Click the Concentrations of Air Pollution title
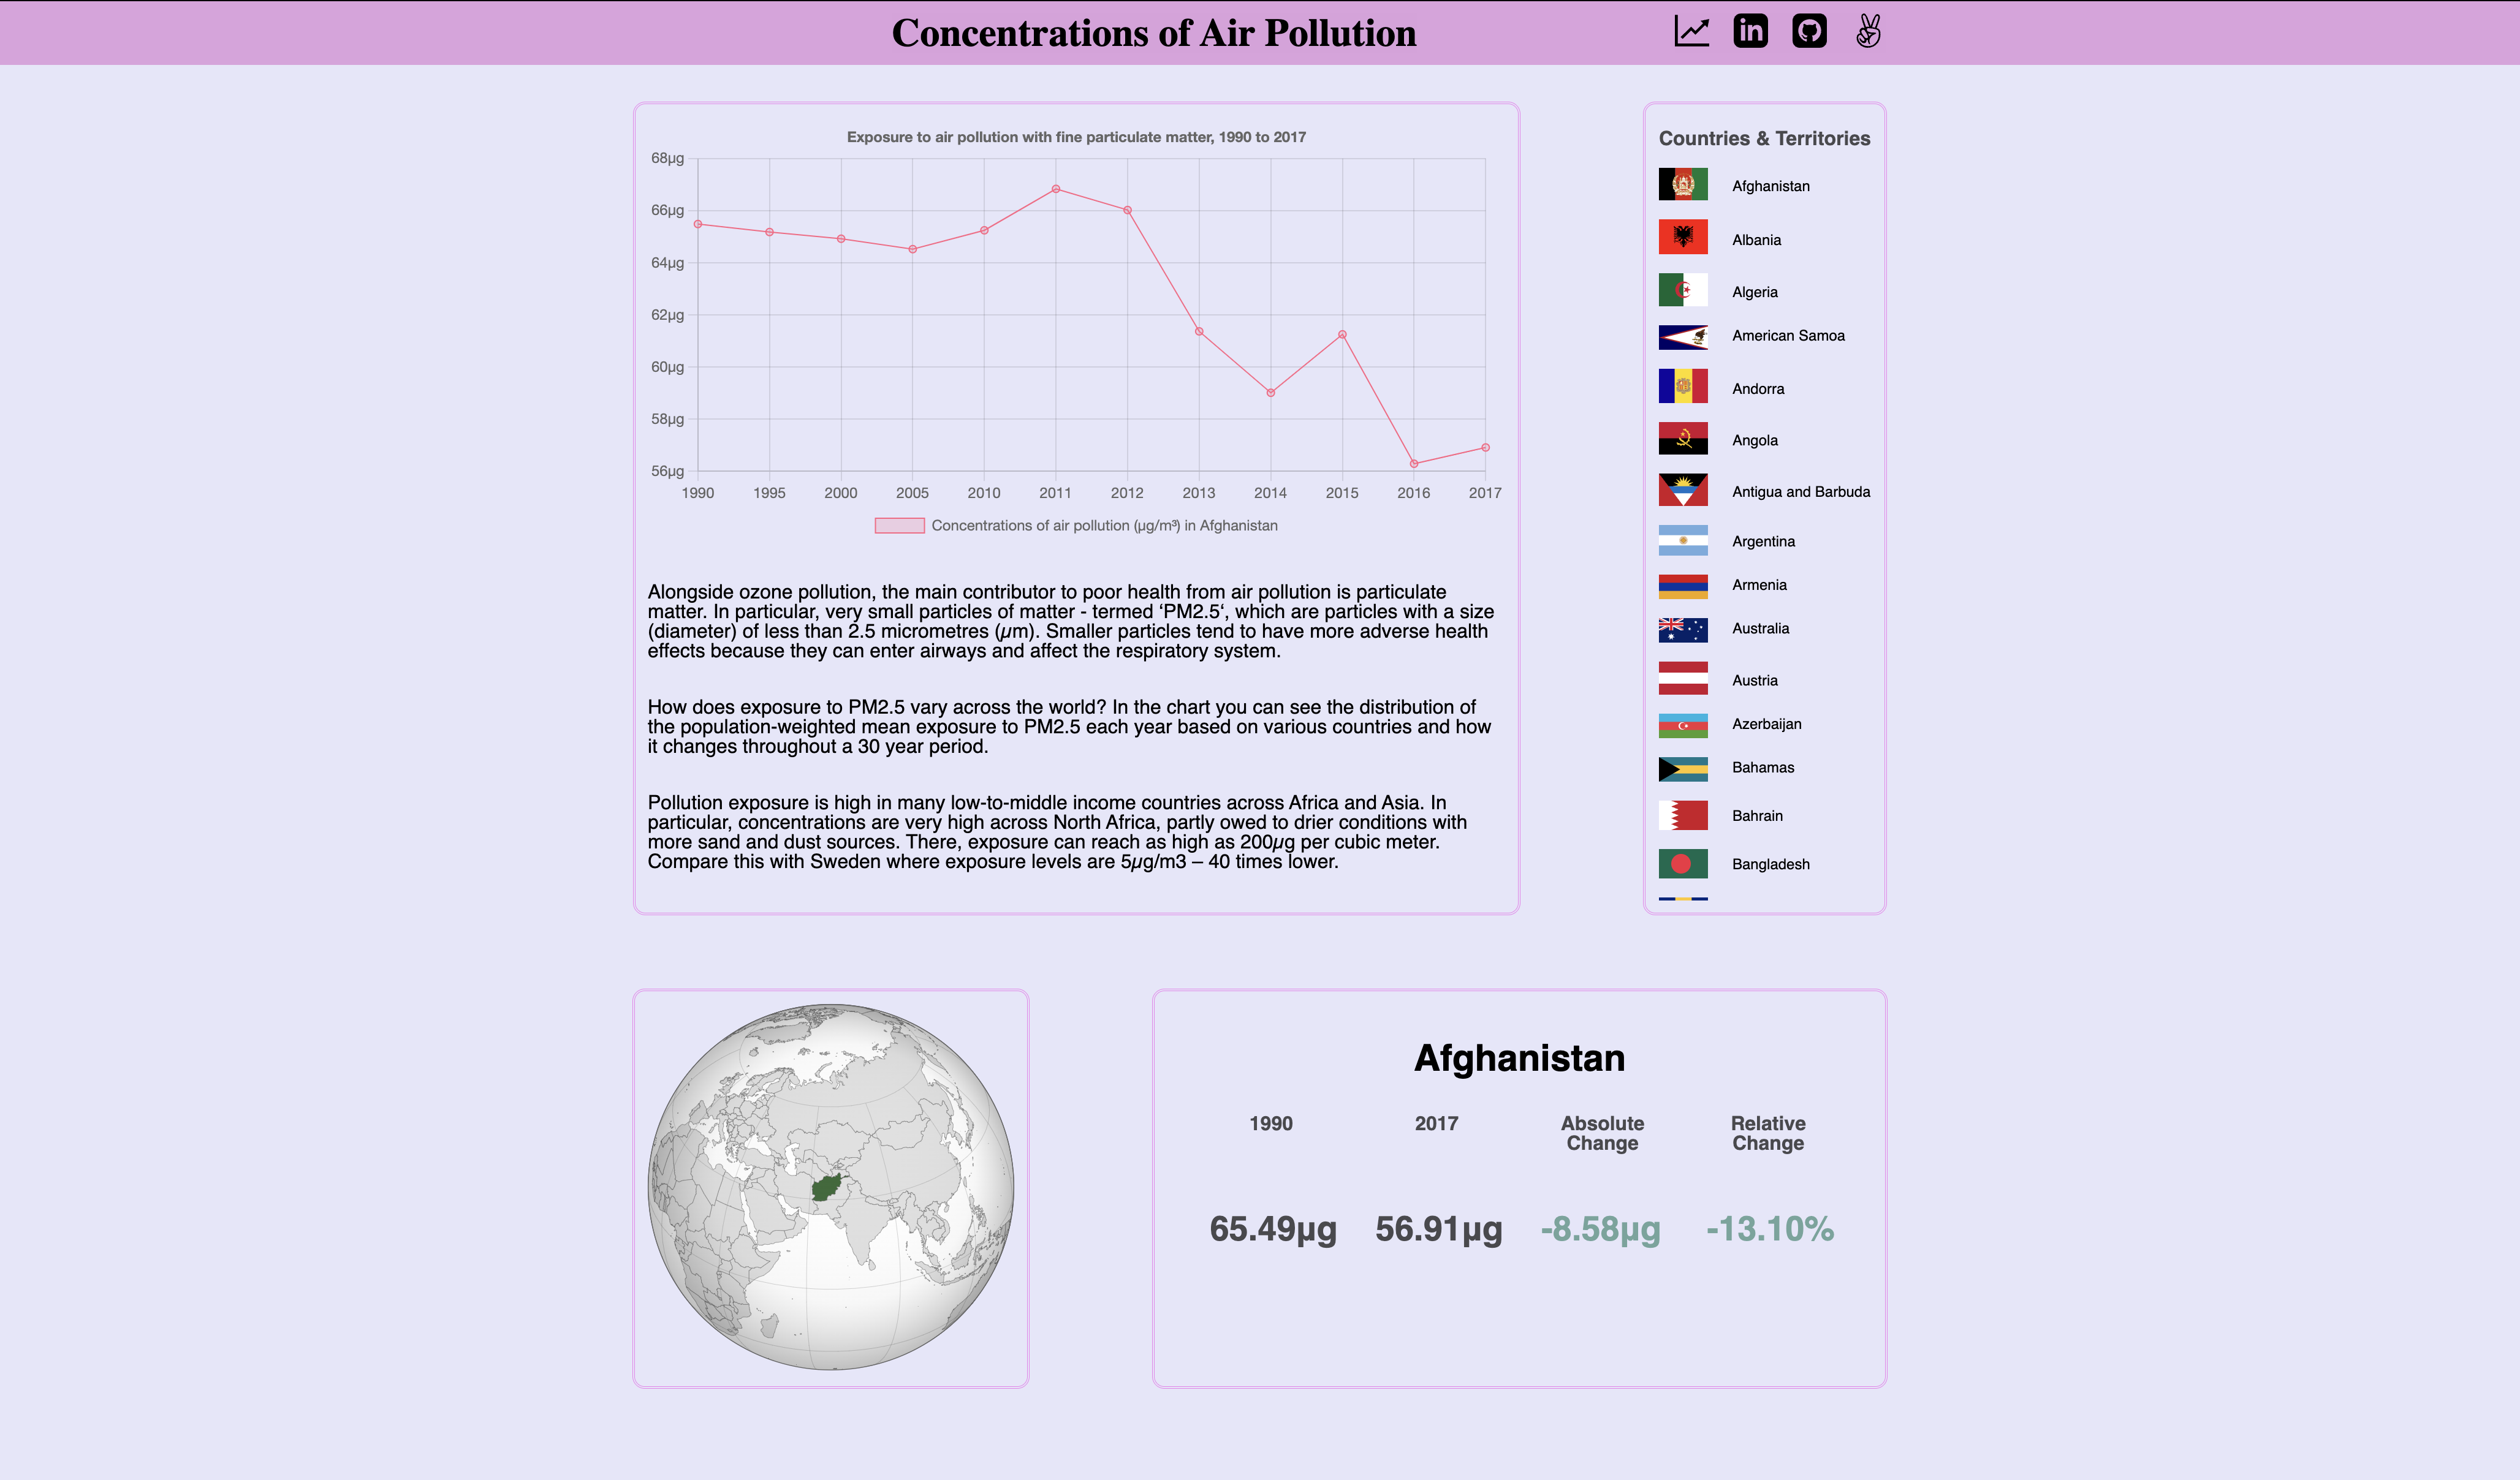This screenshot has width=2520, height=1480. click(1153, 33)
